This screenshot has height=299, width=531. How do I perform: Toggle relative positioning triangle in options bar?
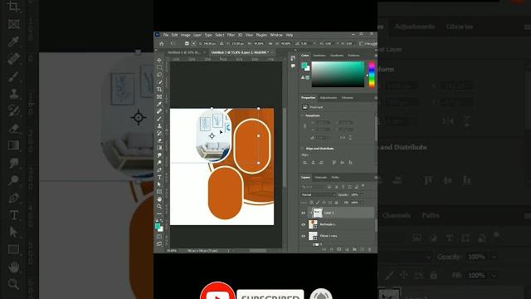point(222,44)
